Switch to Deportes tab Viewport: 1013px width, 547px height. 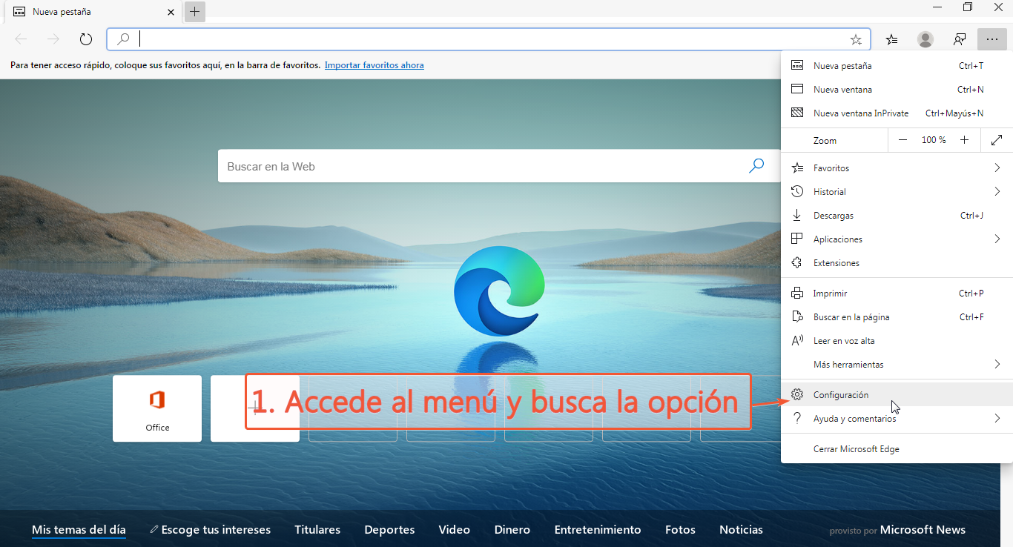[x=389, y=530]
